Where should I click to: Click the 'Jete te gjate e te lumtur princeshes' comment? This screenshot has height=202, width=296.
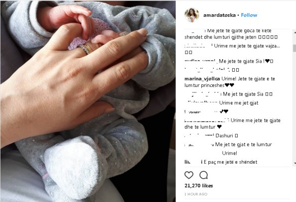click(230, 82)
